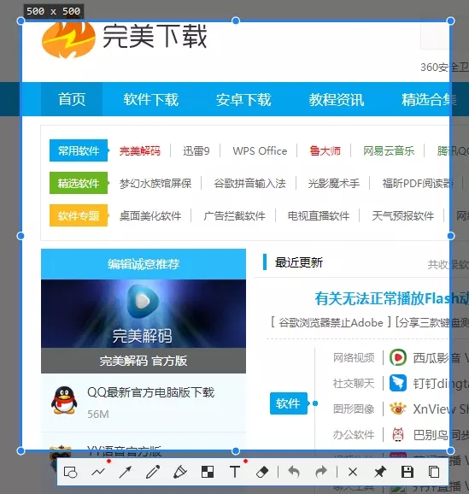
Task: Open the 首页 navigation tab
Action: click(72, 99)
